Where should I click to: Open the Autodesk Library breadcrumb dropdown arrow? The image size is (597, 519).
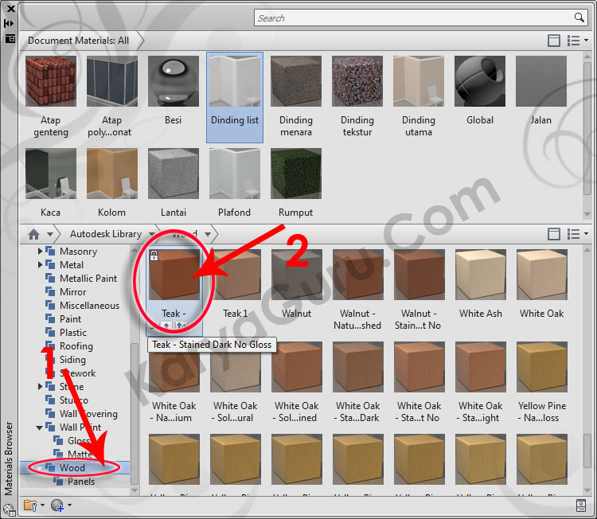click(x=149, y=234)
